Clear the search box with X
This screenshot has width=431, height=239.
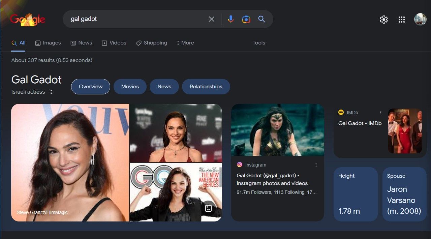click(212, 19)
